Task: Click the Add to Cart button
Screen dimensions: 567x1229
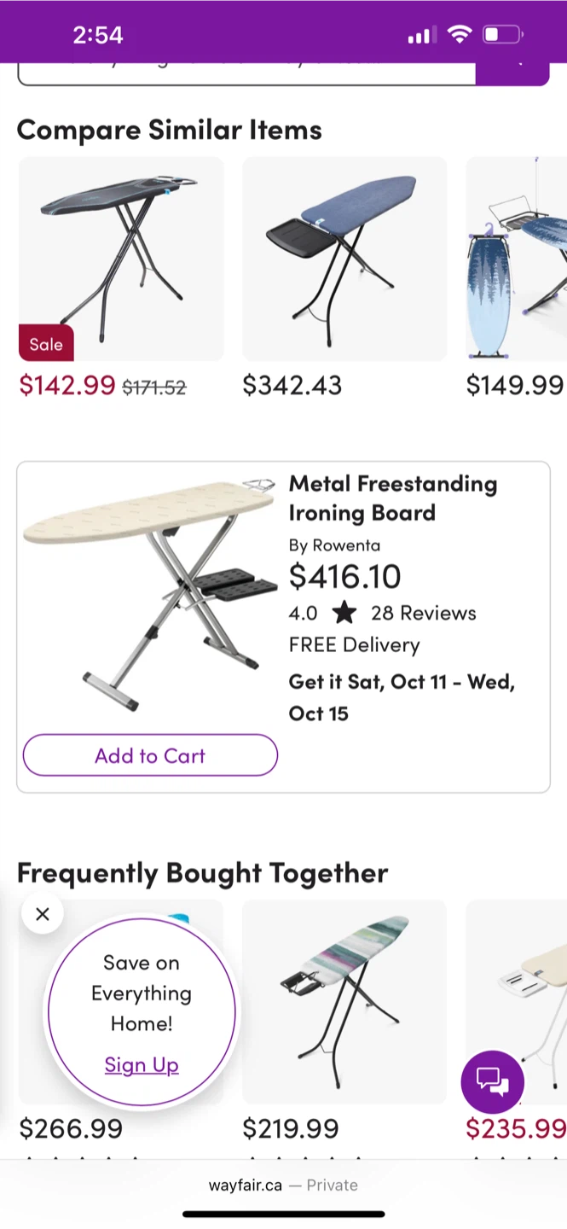Action: (x=150, y=755)
